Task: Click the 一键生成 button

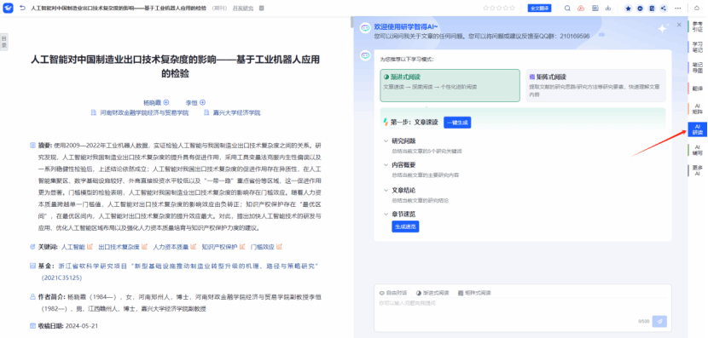Action: [x=457, y=122]
